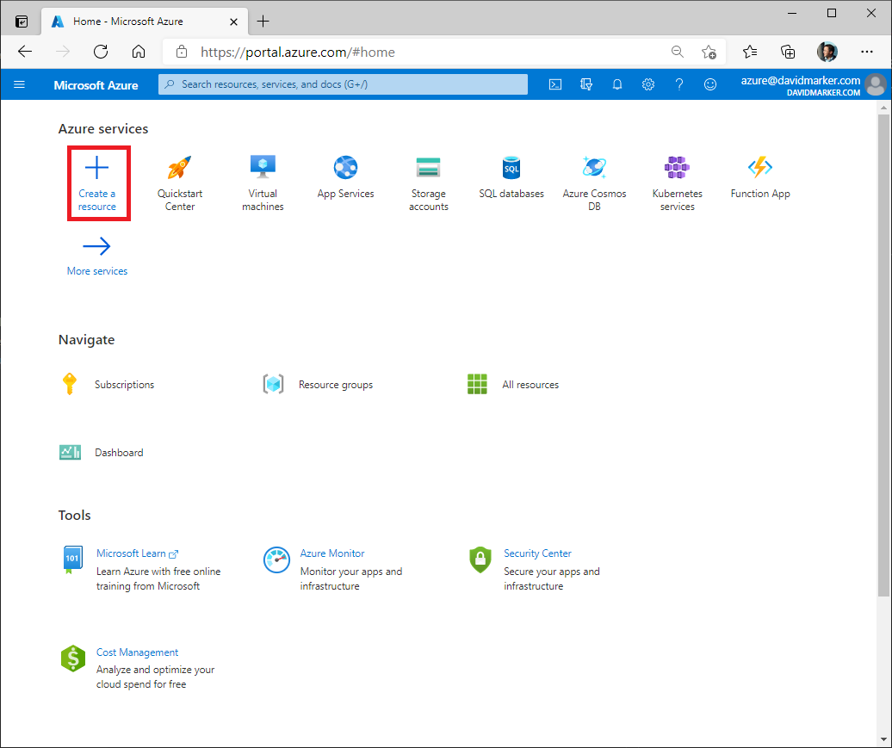Click the browser profile picture
This screenshot has height=748, width=892.
[827, 52]
